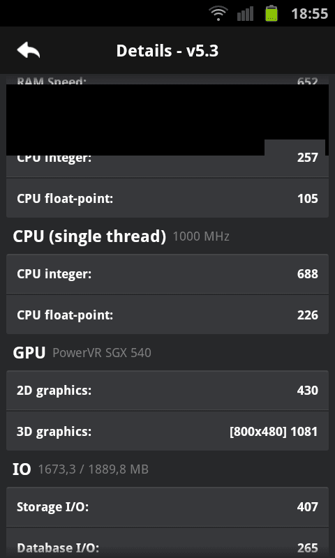Tap the IO section header
Viewport: 335px width, 558px height.
click(x=22, y=469)
